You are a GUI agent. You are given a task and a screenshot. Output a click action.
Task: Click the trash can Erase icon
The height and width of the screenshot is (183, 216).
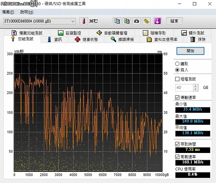click(x=193, y=40)
